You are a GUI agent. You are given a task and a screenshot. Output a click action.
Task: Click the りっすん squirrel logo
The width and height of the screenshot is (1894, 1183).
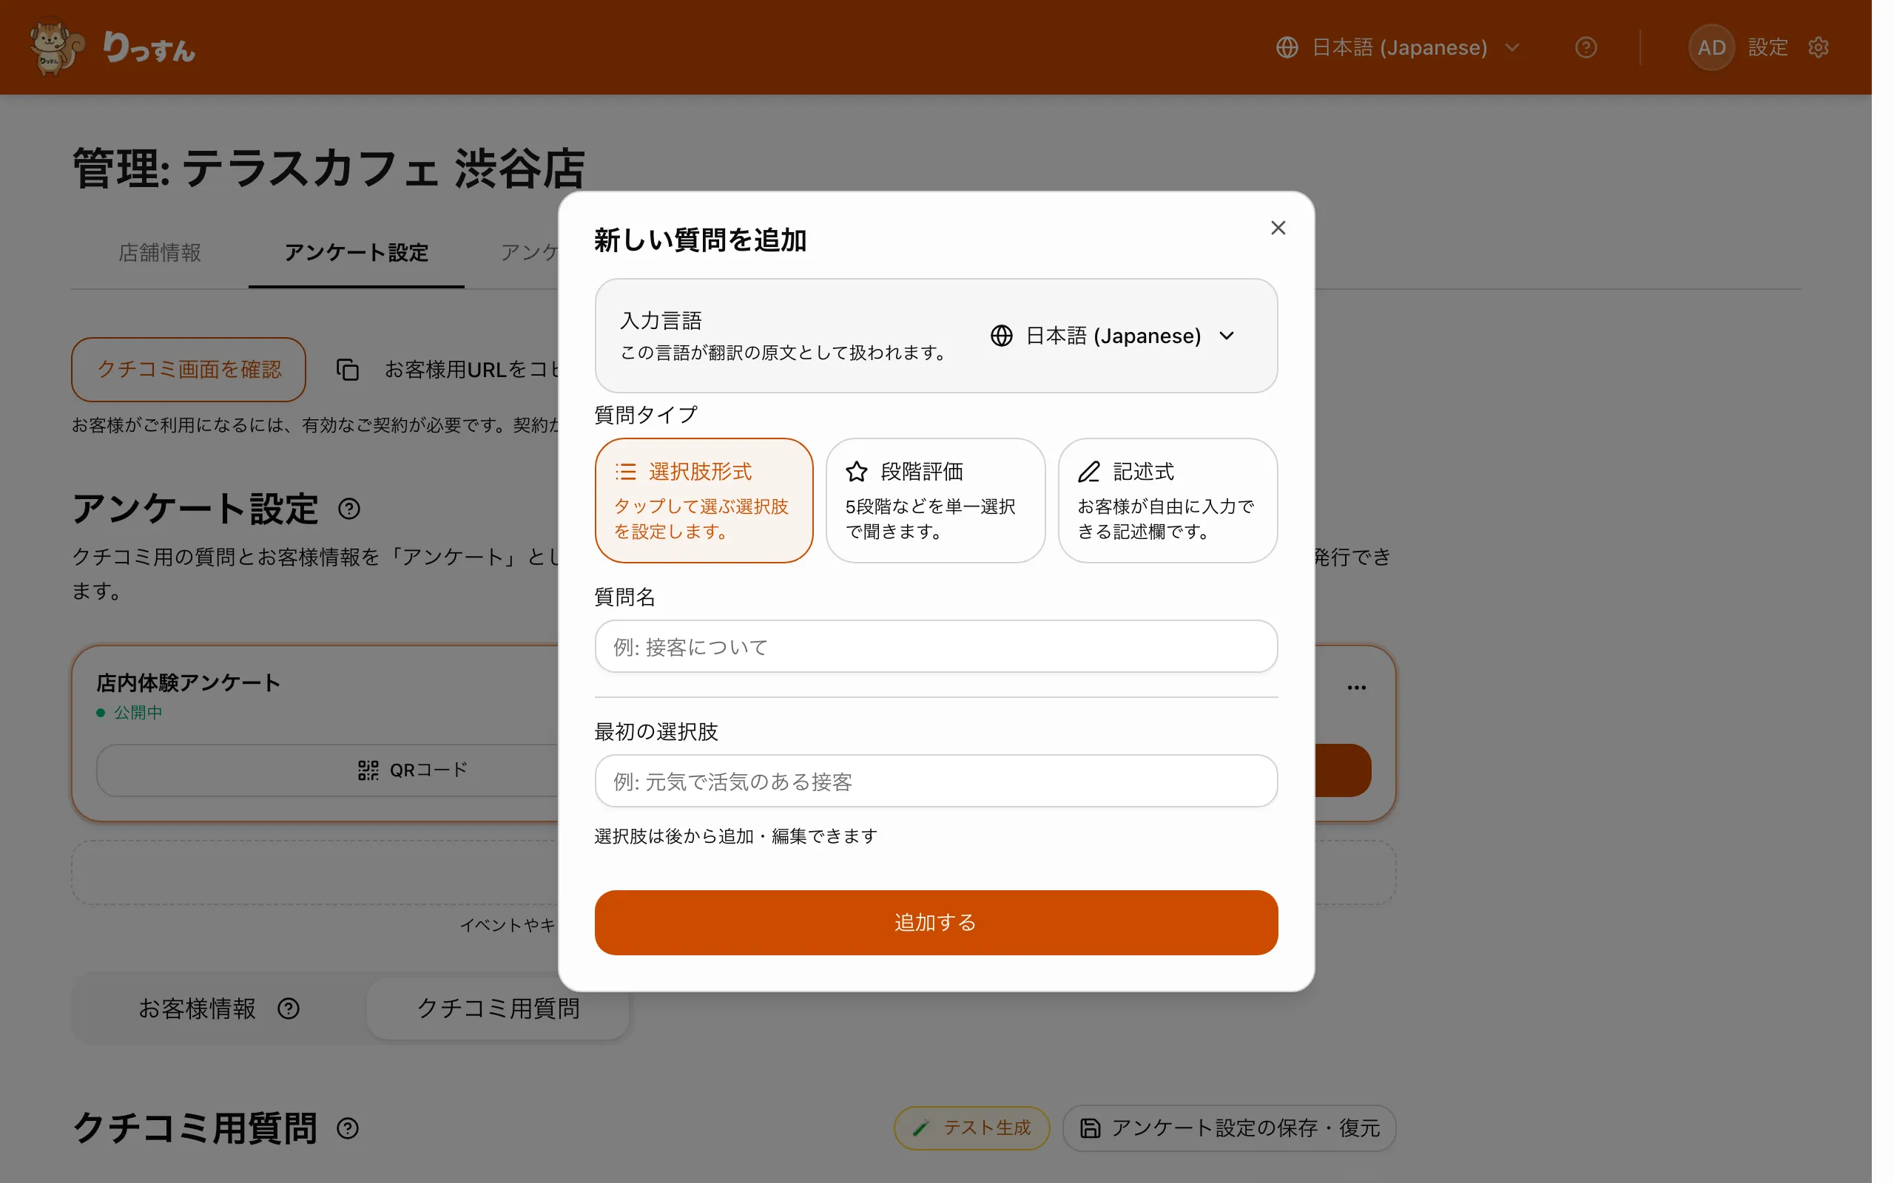[x=112, y=48]
